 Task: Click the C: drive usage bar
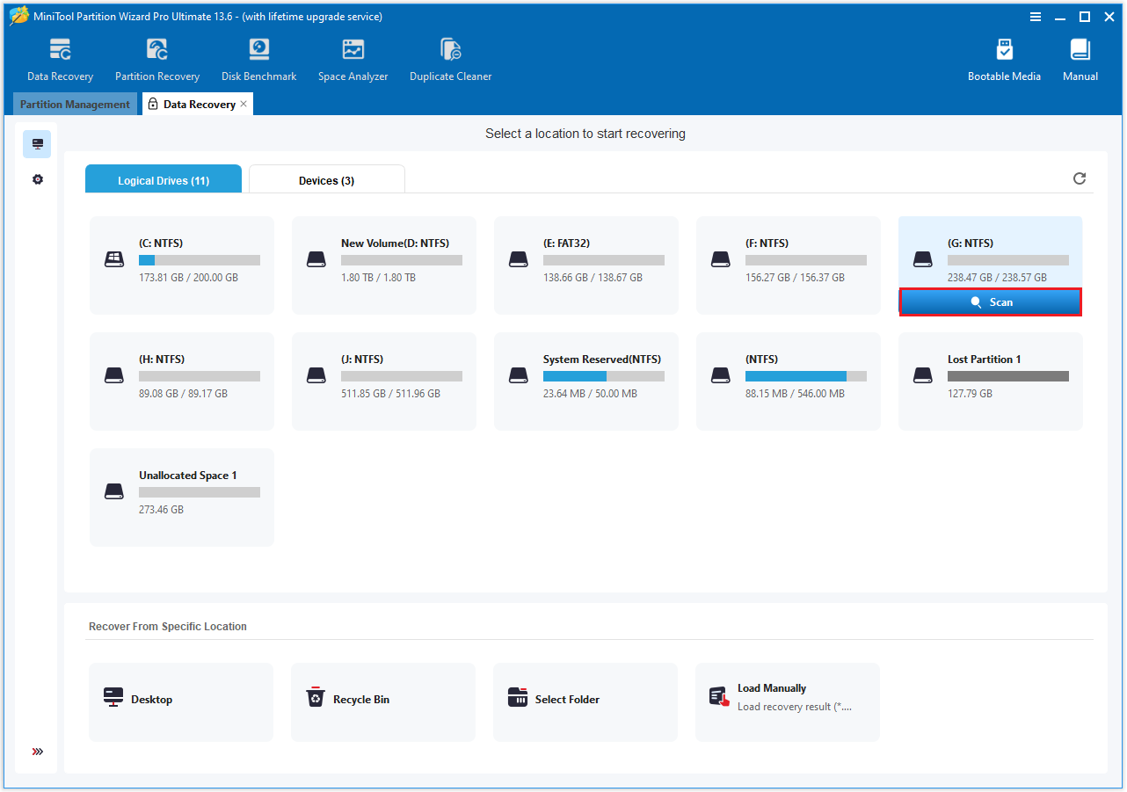[199, 259]
